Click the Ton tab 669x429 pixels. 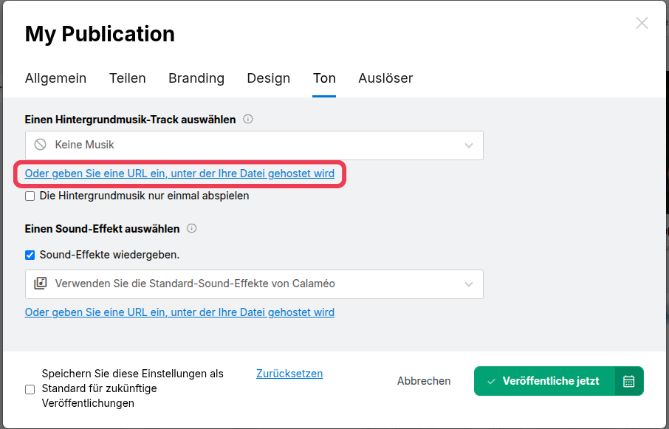point(324,78)
